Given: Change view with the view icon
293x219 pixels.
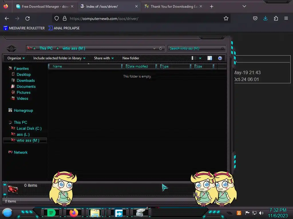Looking at the screenshot, I should pos(194,58).
